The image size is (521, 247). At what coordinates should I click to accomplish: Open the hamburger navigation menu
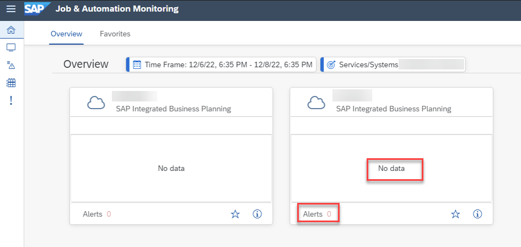click(x=11, y=9)
